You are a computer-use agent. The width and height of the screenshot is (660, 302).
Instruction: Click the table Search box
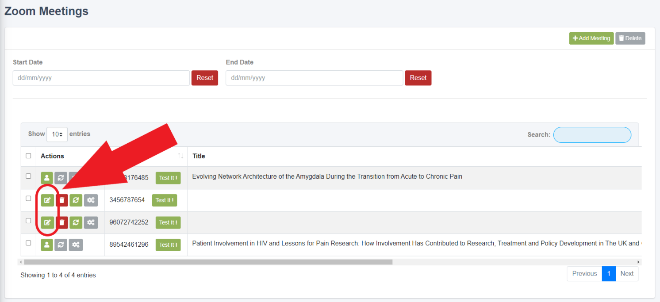[592, 135]
